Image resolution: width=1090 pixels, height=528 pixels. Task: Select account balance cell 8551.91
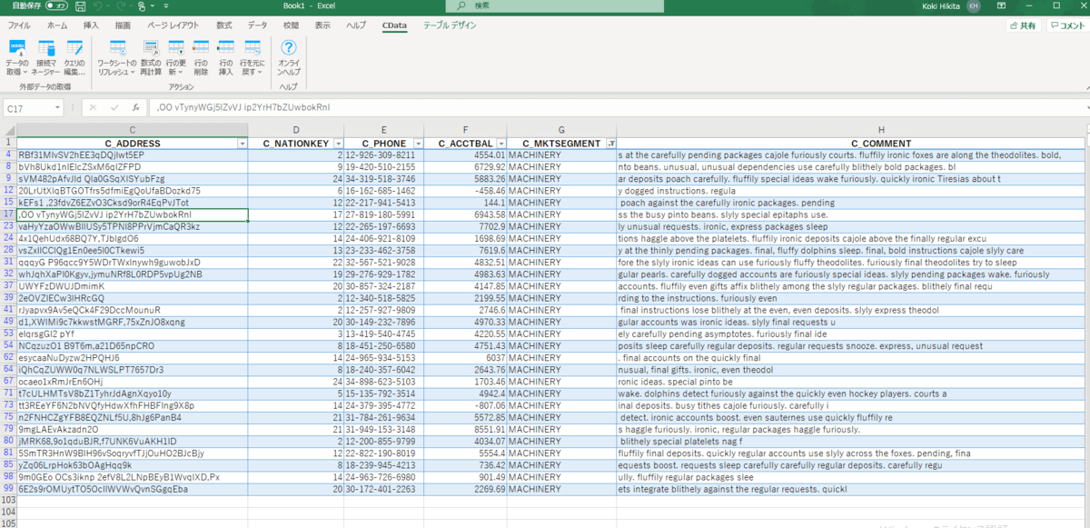click(x=464, y=430)
